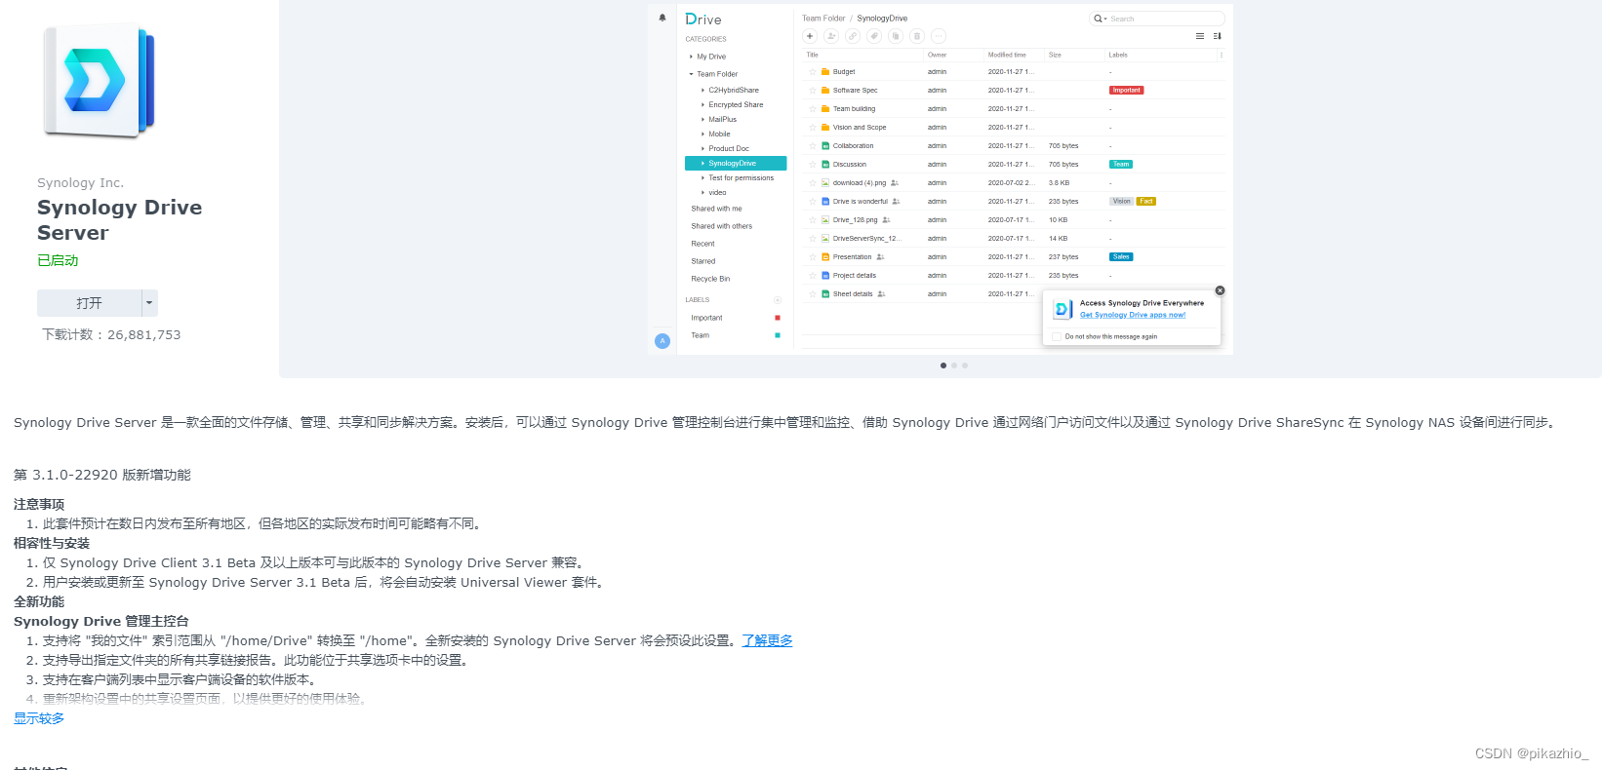Star the Drive is wonderful file
Screen dimensions: 1604x770
813,202
